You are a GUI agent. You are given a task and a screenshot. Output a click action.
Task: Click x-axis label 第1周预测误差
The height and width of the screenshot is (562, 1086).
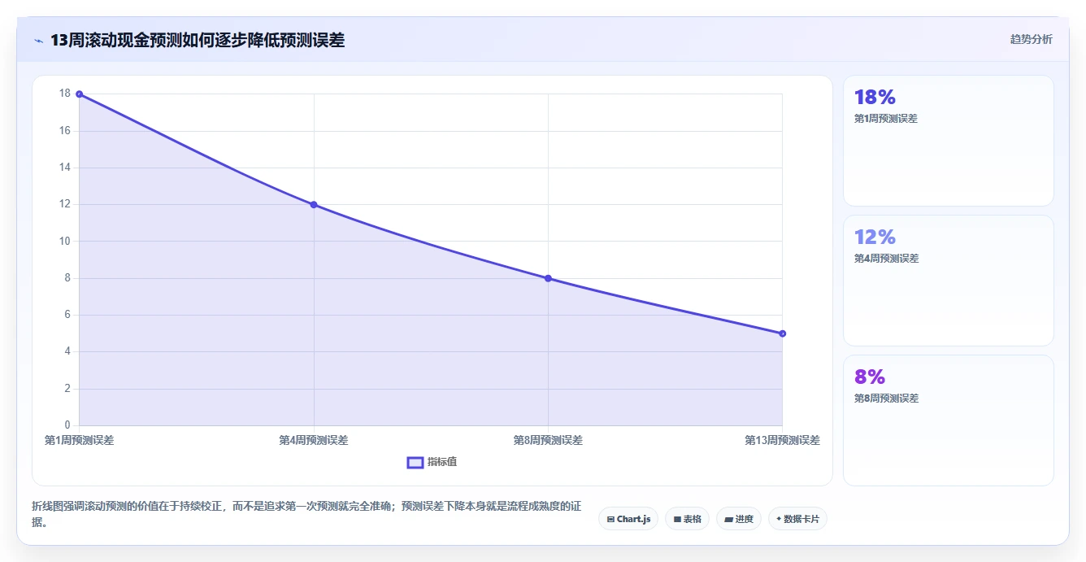pos(79,440)
